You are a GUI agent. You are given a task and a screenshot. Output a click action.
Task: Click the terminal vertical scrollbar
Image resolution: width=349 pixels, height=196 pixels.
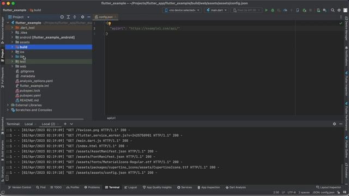342,174
